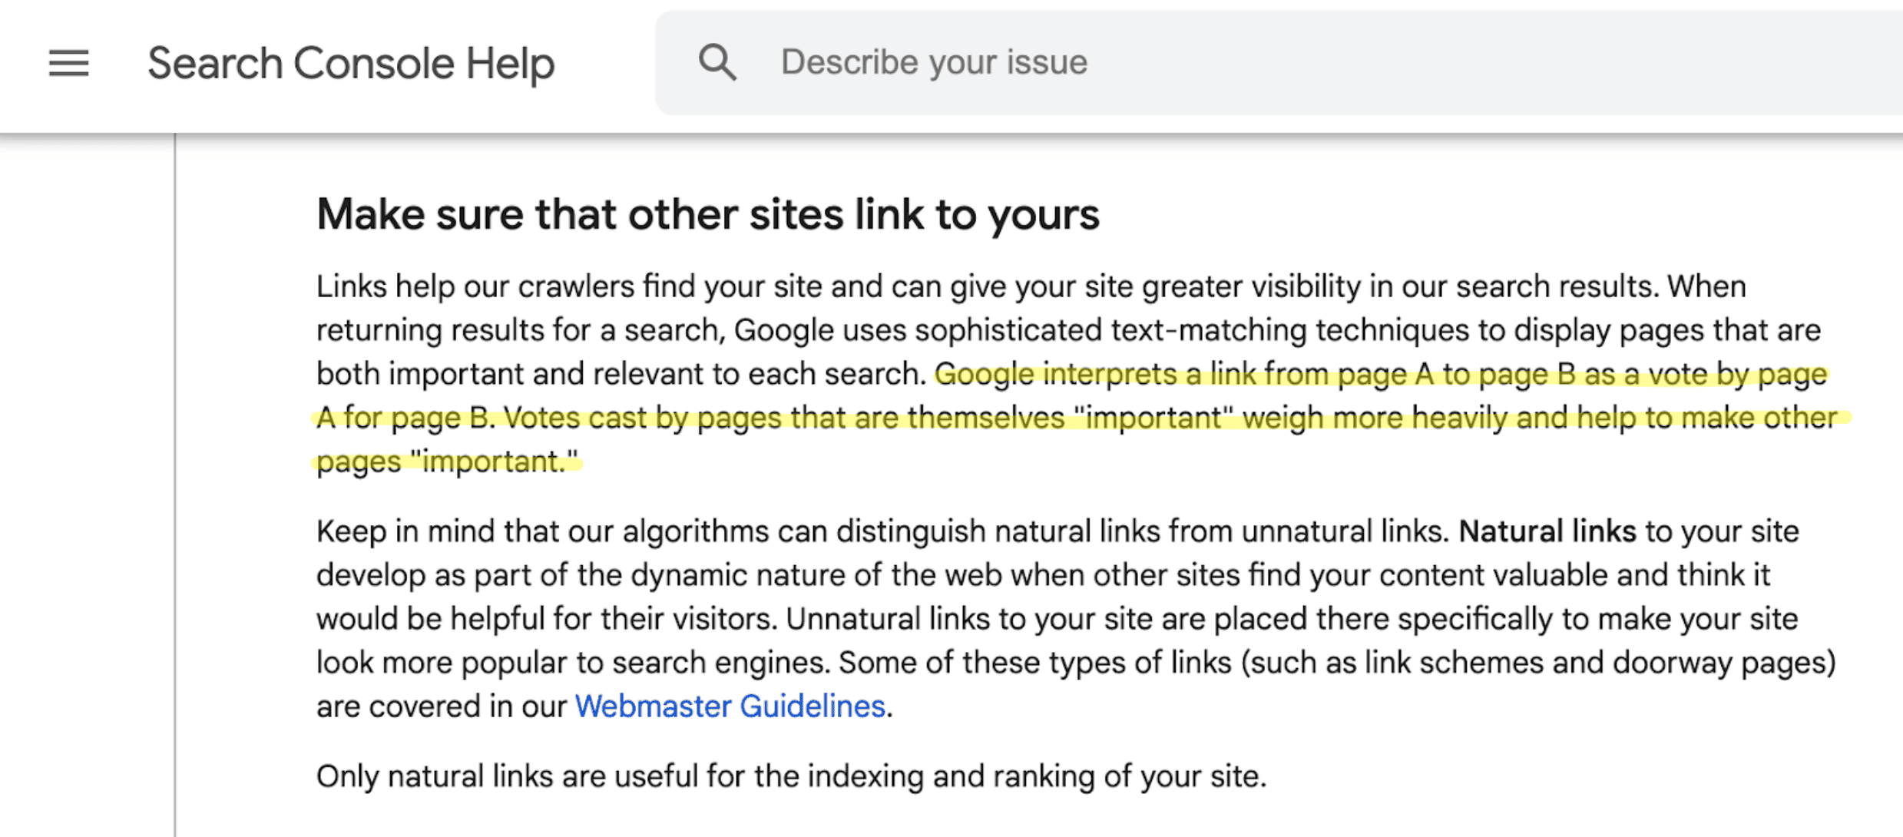Go to Search Console Help home title
This screenshot has width=1903, height=837.
pyautogui.click(x=351, y=63)
